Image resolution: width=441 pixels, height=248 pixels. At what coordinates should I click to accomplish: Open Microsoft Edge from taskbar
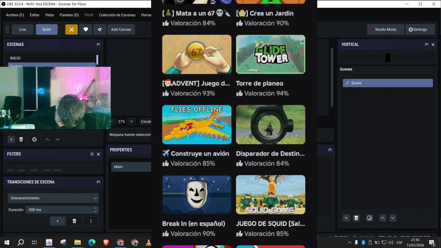(x=92, y=242)
